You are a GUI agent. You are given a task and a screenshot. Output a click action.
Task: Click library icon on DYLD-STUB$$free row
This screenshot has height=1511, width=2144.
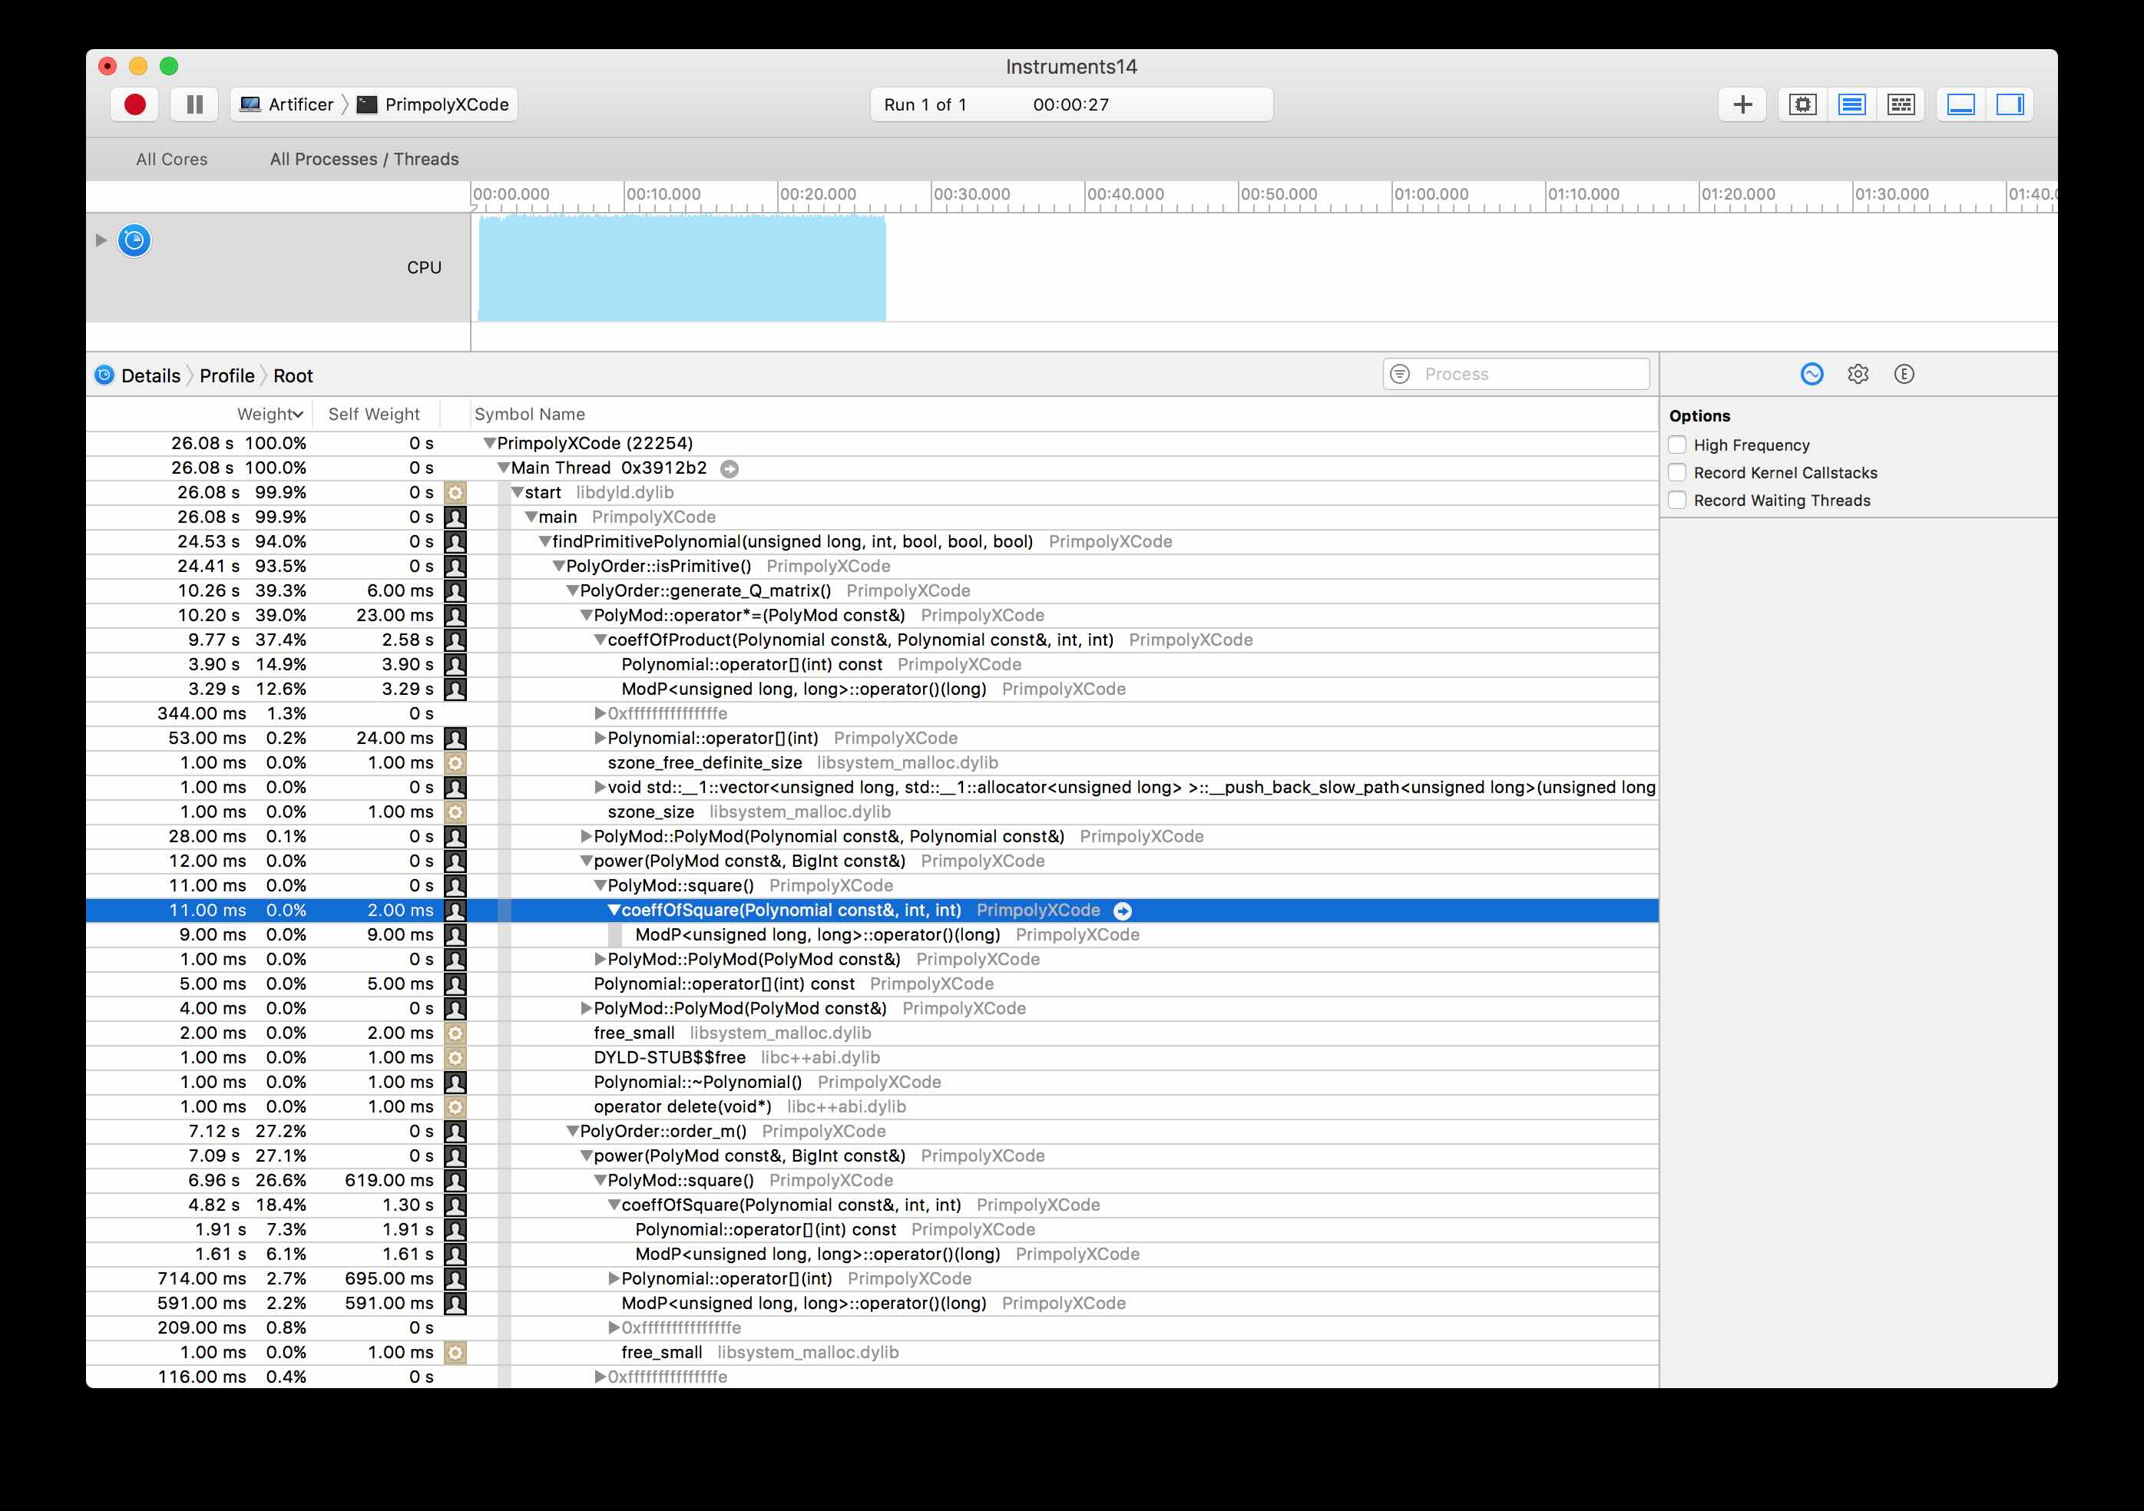(x=455, y=1058)
